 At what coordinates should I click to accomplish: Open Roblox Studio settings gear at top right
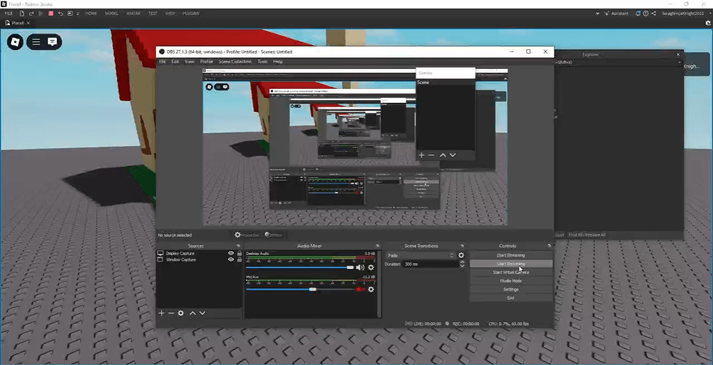[707, 22]
